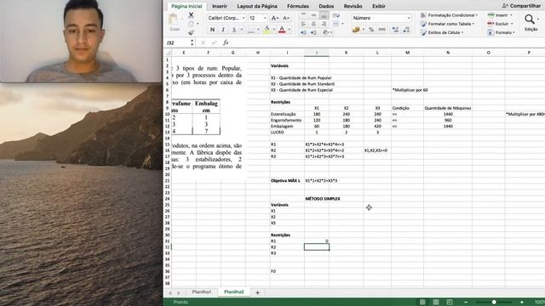Image resolution: width=545 pixels, height=306 pixels.
Task: Switch to the Exibir ribbon tab
Action: tap(379, 6)
